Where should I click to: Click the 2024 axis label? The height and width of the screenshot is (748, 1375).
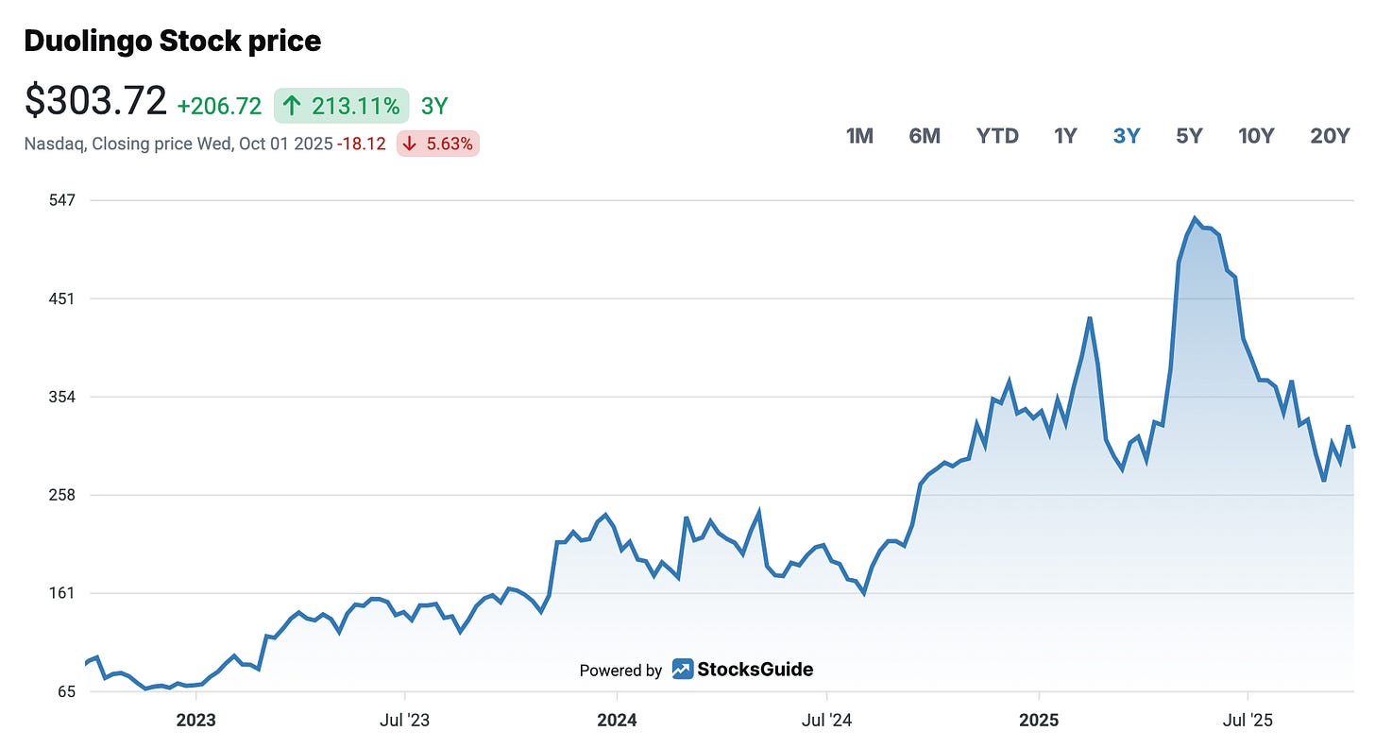point(618,720)
